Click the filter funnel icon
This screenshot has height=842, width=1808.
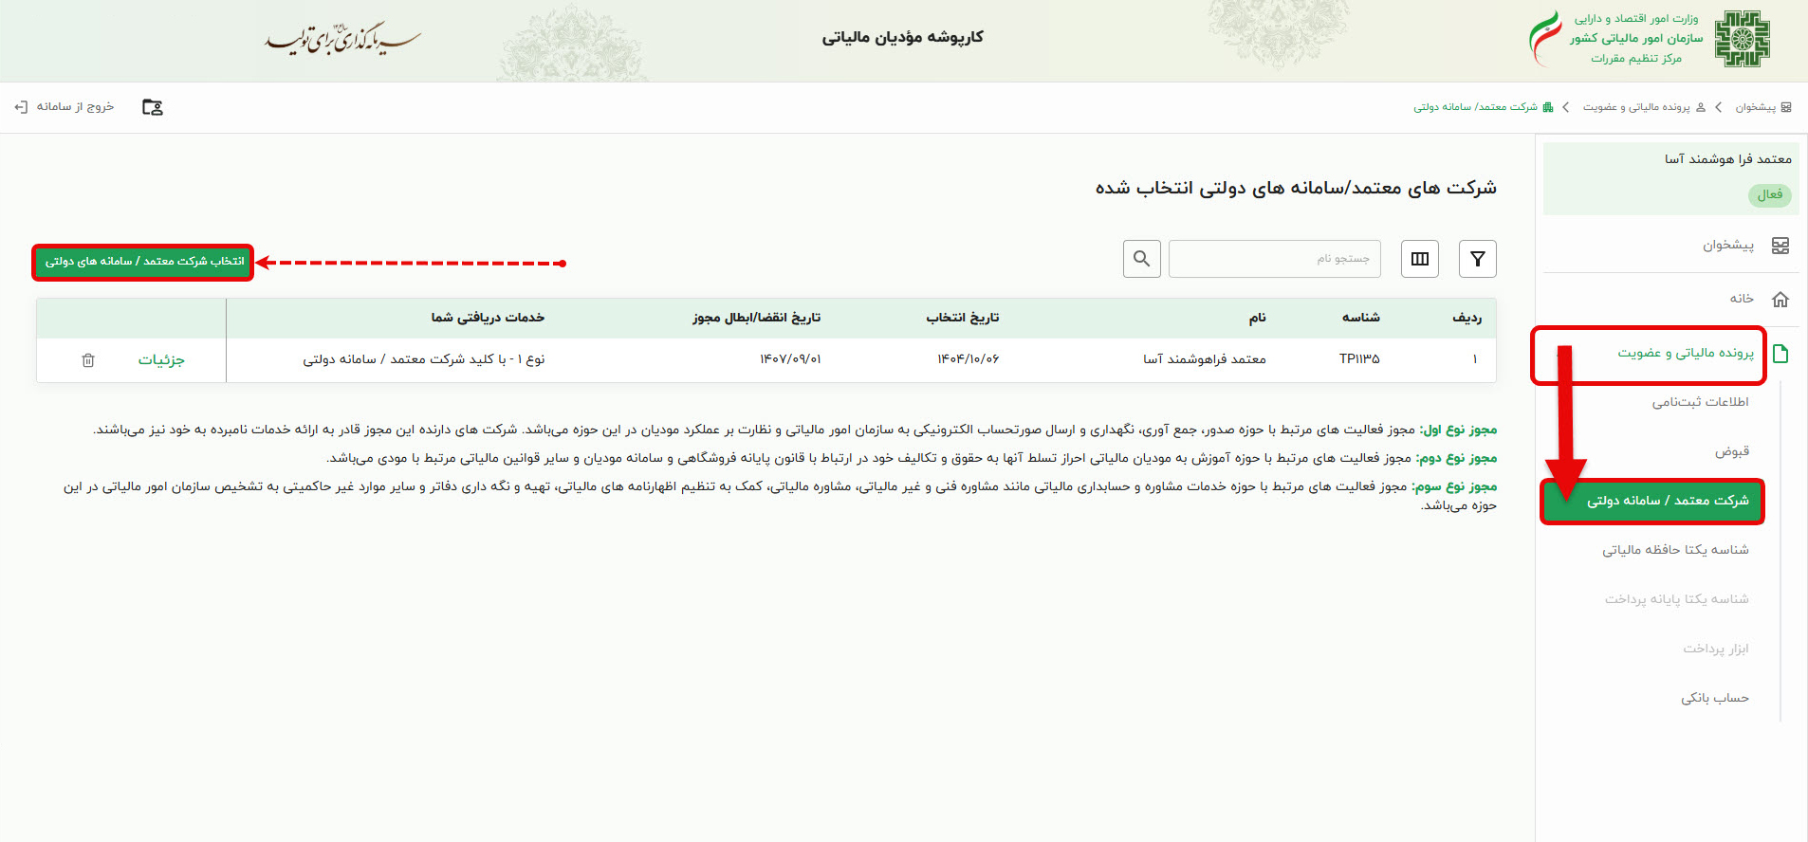(1477, 259)
